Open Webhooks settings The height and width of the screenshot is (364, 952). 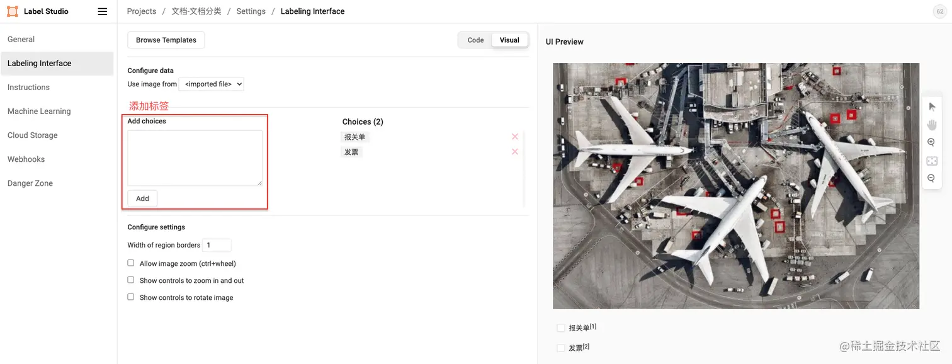pyautogui.click(x=26, y=159)
